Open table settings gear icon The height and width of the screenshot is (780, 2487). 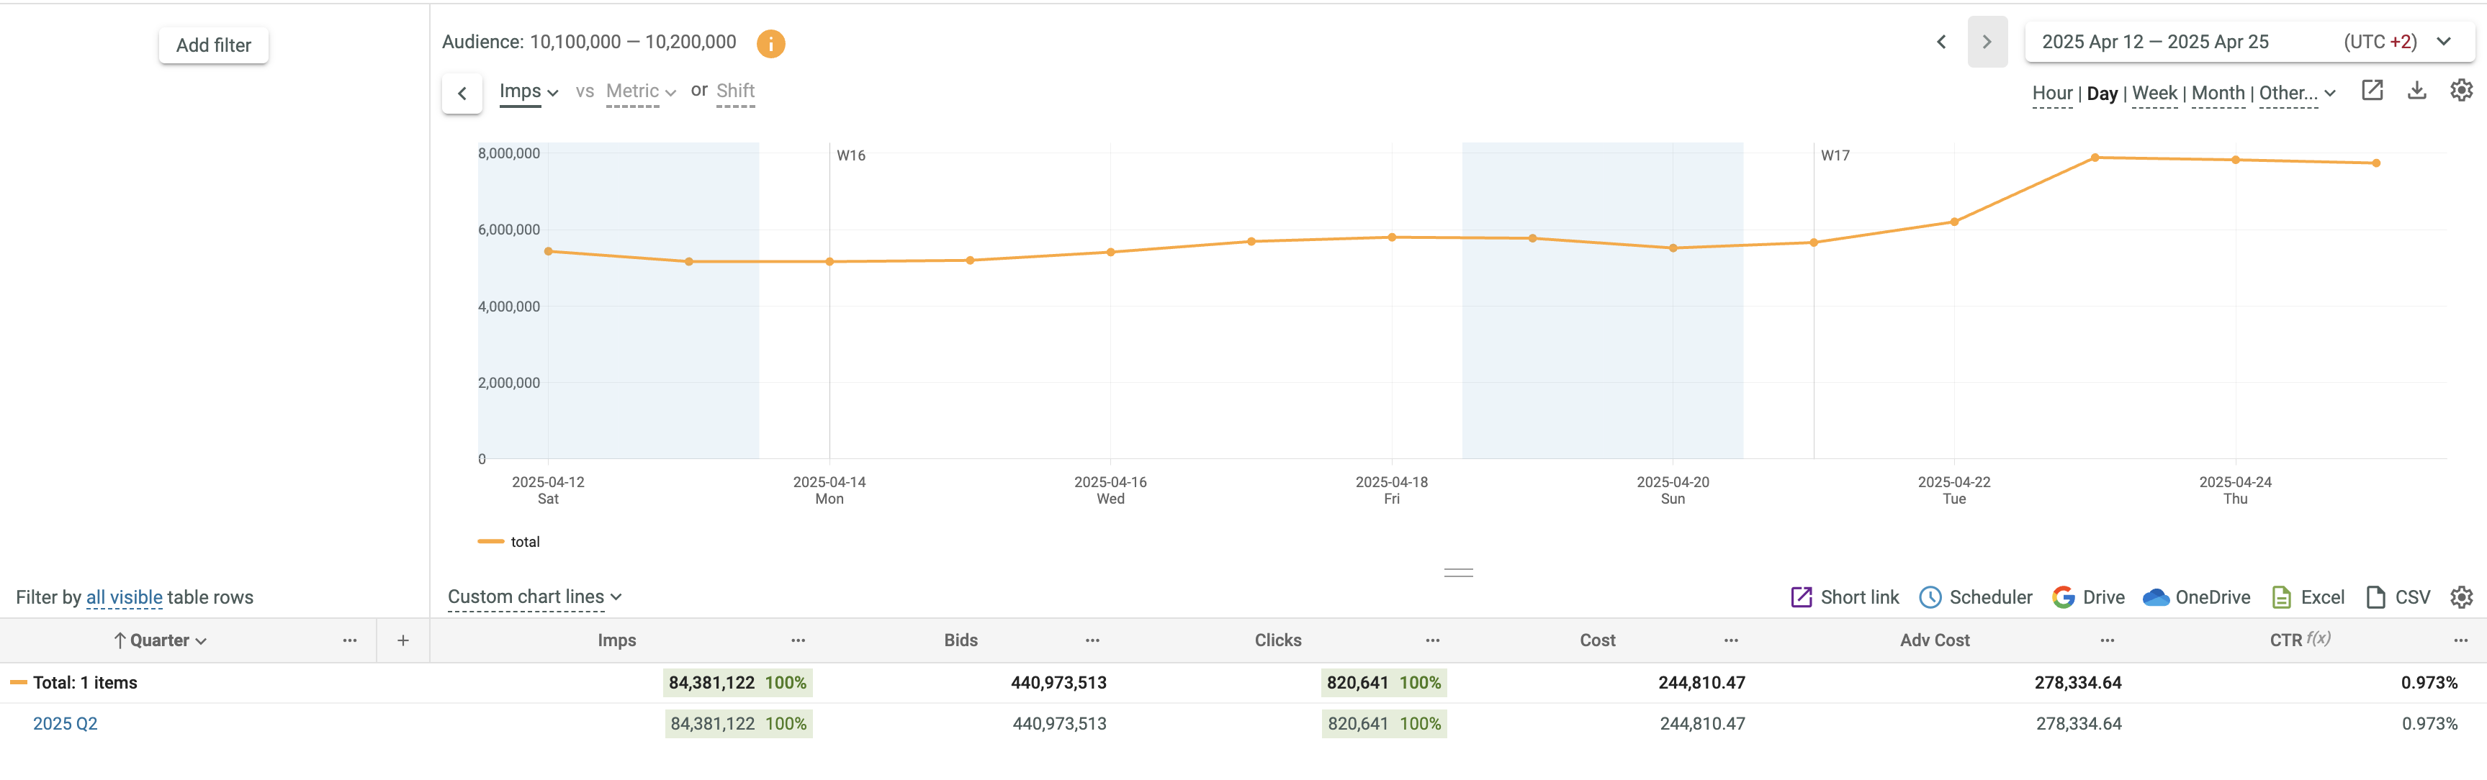[x=2461, y=597]
